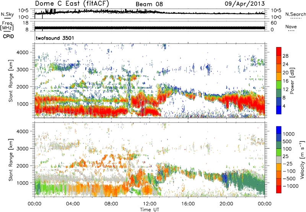Click the "12:00" time tick label
Screen dimensions: 306x212
point(150,204)
